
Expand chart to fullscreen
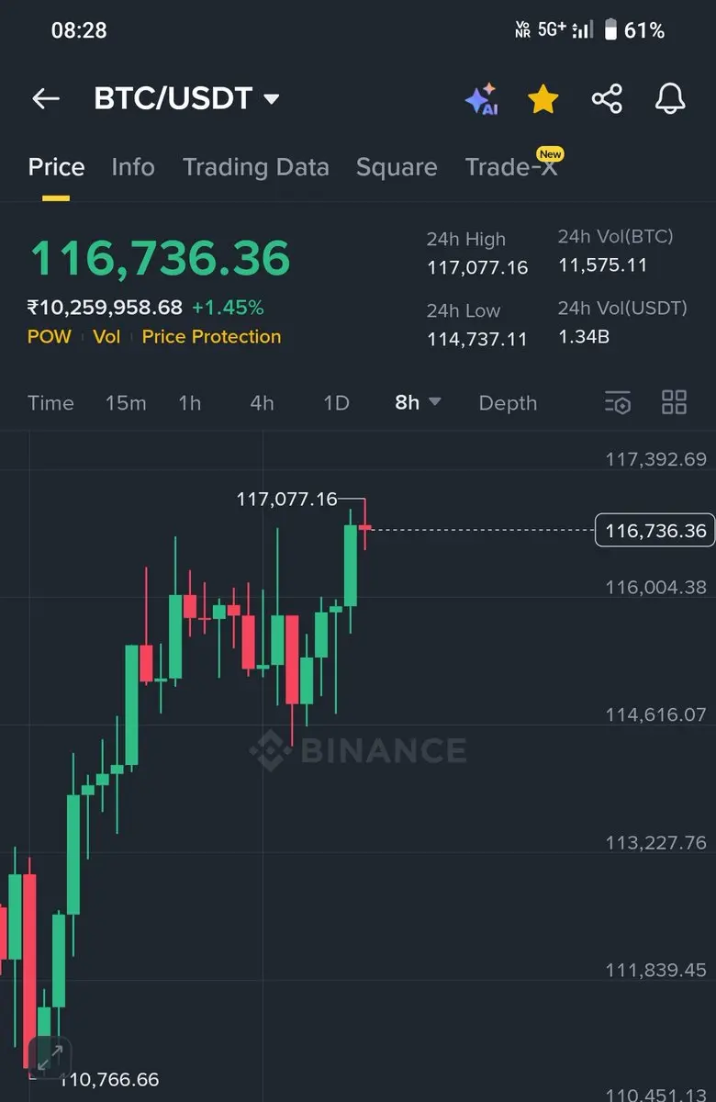coord(50,1056)
